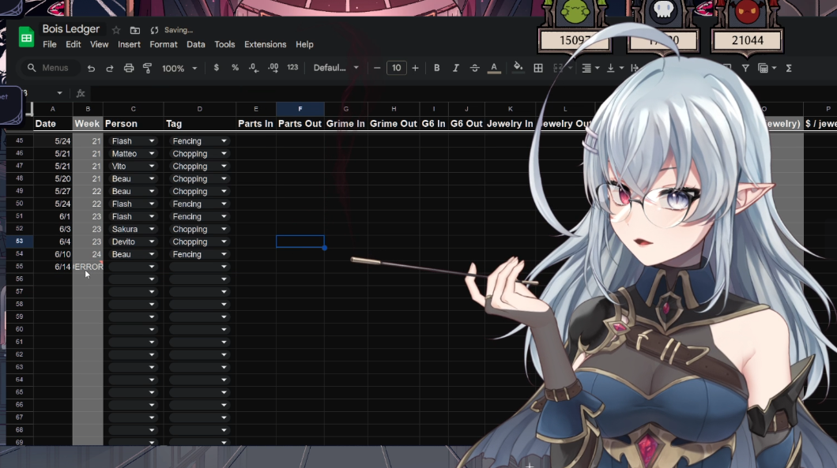
Task: Open the fill color picker
Action: (x=518, y=68)
